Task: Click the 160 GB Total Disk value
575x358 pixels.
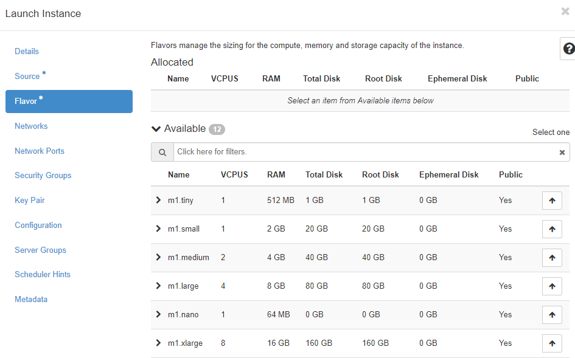Action: click(319, 343)
